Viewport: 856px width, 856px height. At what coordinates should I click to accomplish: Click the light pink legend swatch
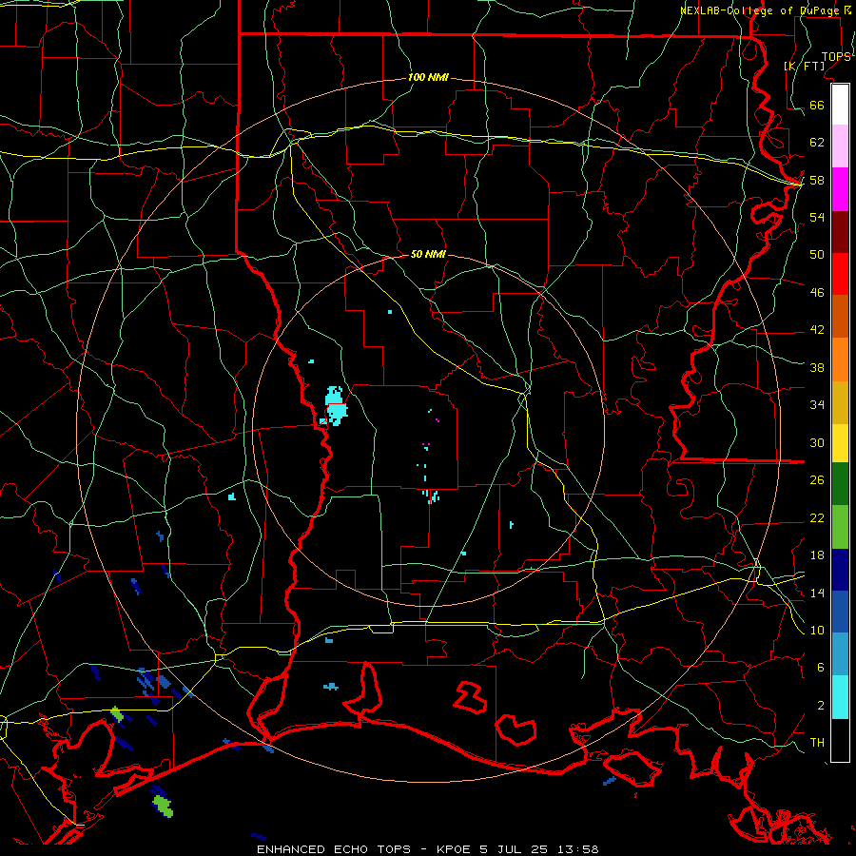point(840,146)
